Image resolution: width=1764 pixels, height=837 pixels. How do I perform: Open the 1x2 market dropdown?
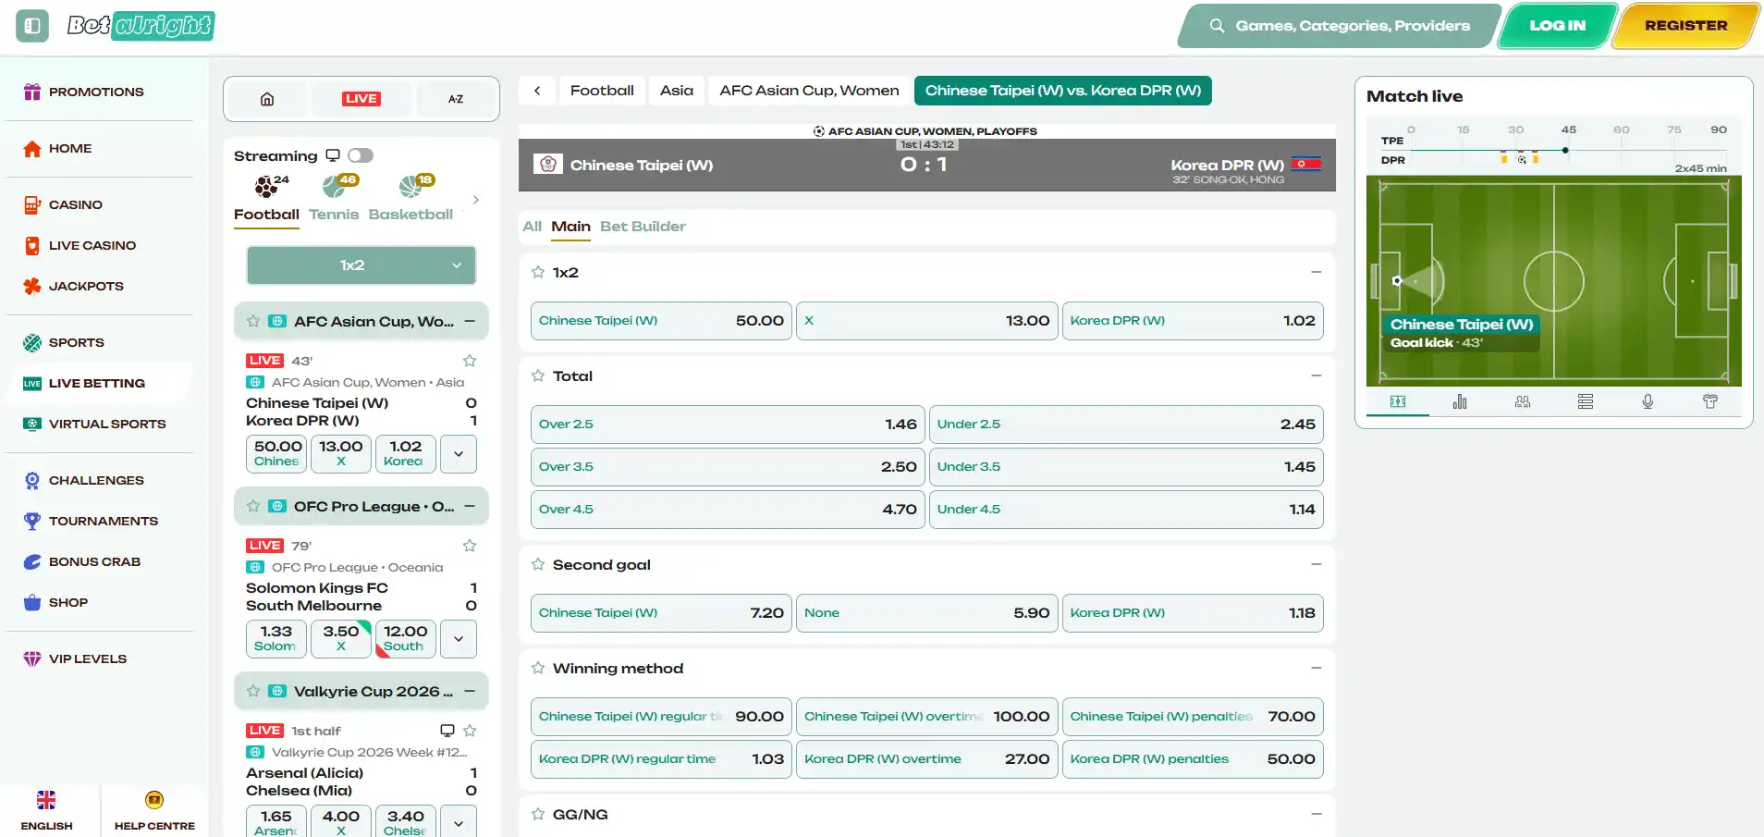pos(361,265)
